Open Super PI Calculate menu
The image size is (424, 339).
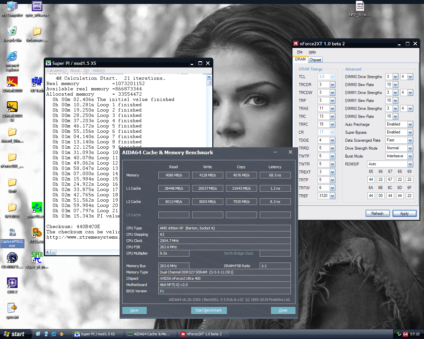click(x=56, y=71)
